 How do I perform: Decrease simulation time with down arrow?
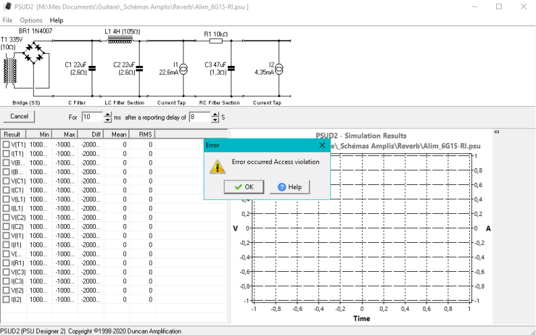(x=107, y=120)
